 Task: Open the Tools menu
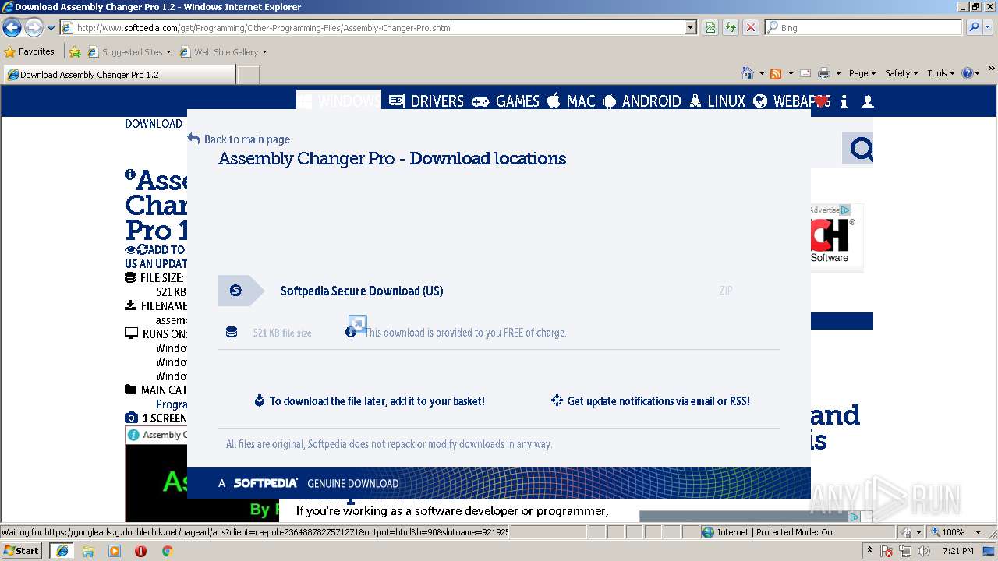pos(940,73)
